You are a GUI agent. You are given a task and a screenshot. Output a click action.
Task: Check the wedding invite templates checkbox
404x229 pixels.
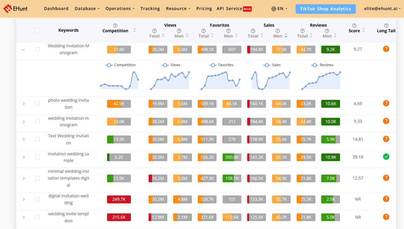38,217
